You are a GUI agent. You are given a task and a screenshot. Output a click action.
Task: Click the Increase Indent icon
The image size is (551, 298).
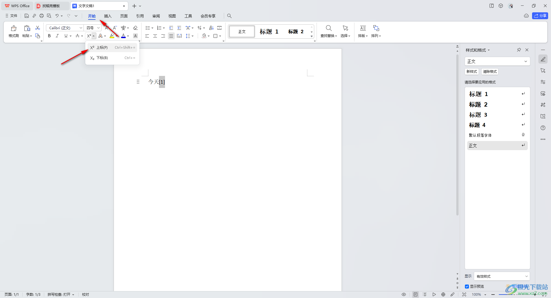(x=179, y=28)
